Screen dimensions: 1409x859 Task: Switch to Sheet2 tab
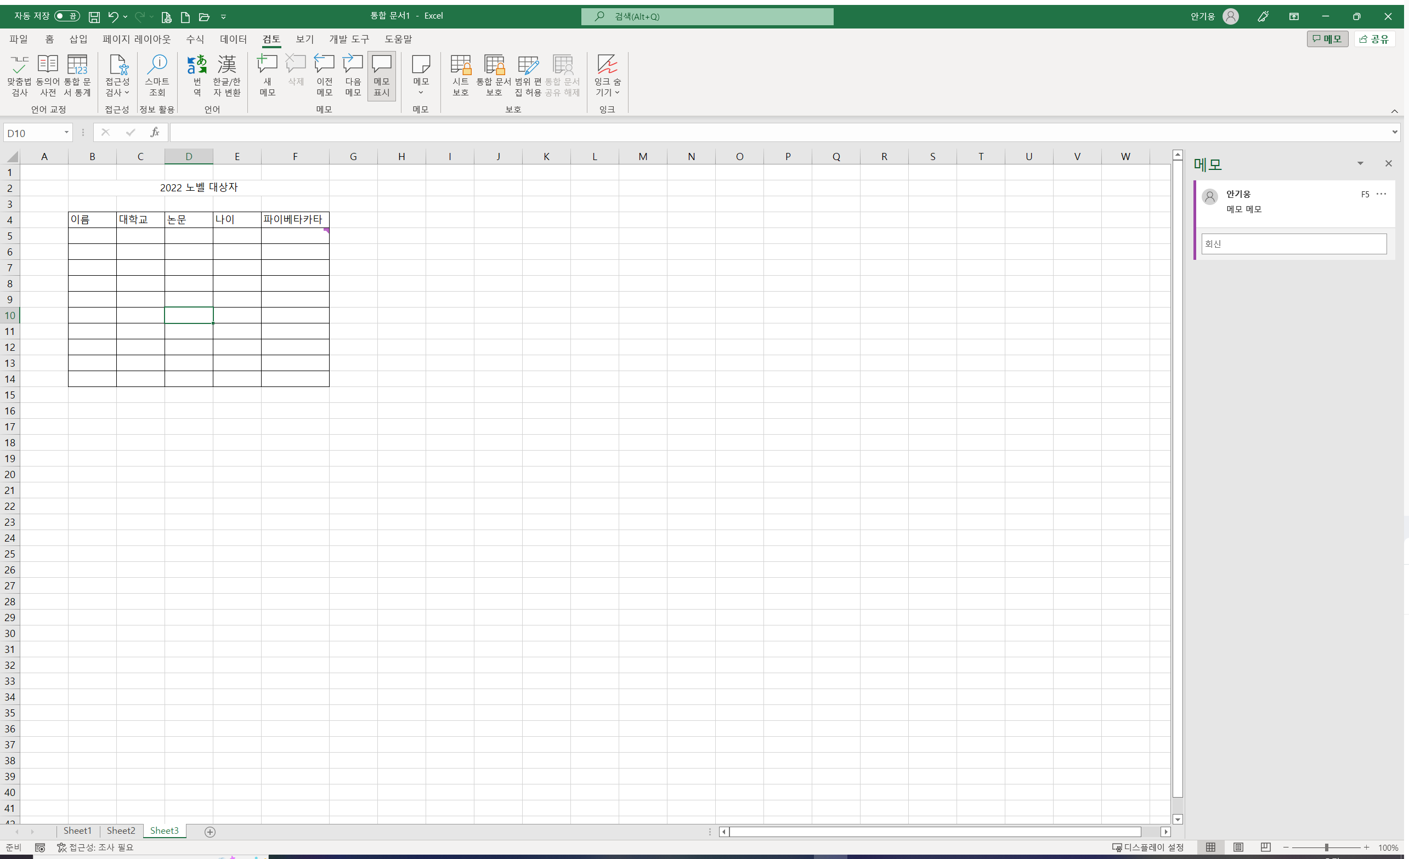coord(121,830)
